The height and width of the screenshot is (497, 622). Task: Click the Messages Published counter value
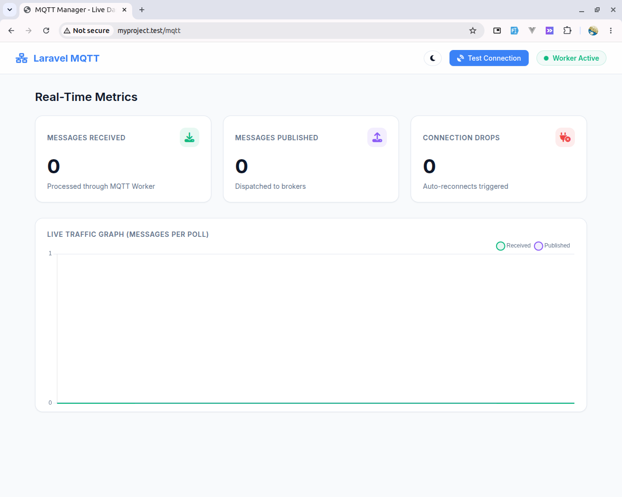point(242,166)
